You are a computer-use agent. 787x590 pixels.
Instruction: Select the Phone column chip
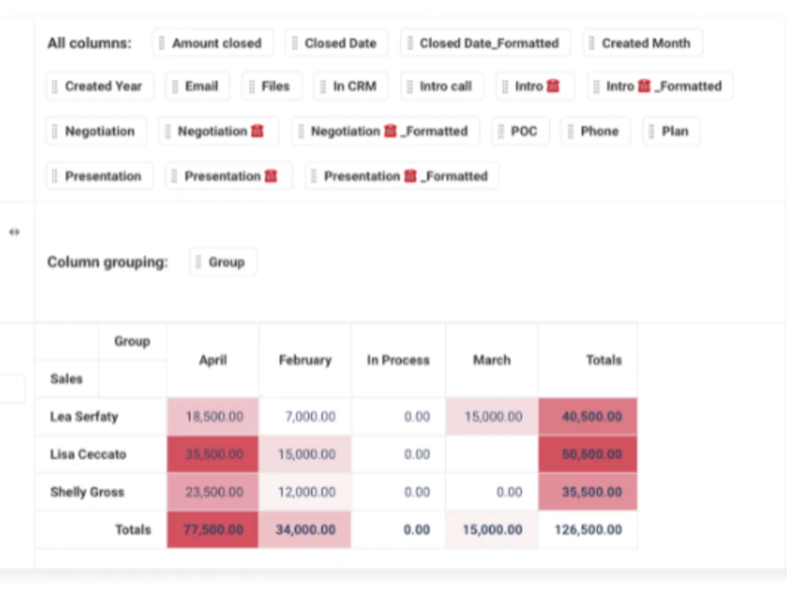click(596, 131)
